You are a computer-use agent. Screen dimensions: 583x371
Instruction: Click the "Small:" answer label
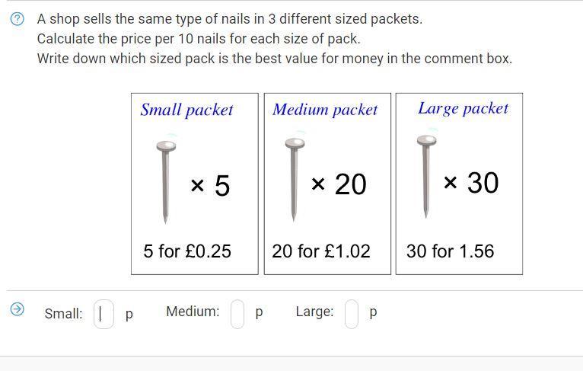(63, 313)
